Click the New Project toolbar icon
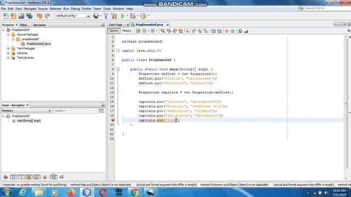This screenshot has width=351, height=197. (x=13, y=16)
